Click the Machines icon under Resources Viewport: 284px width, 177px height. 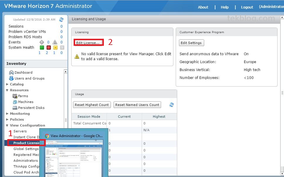pyautogui.click(x=15, y=102)
